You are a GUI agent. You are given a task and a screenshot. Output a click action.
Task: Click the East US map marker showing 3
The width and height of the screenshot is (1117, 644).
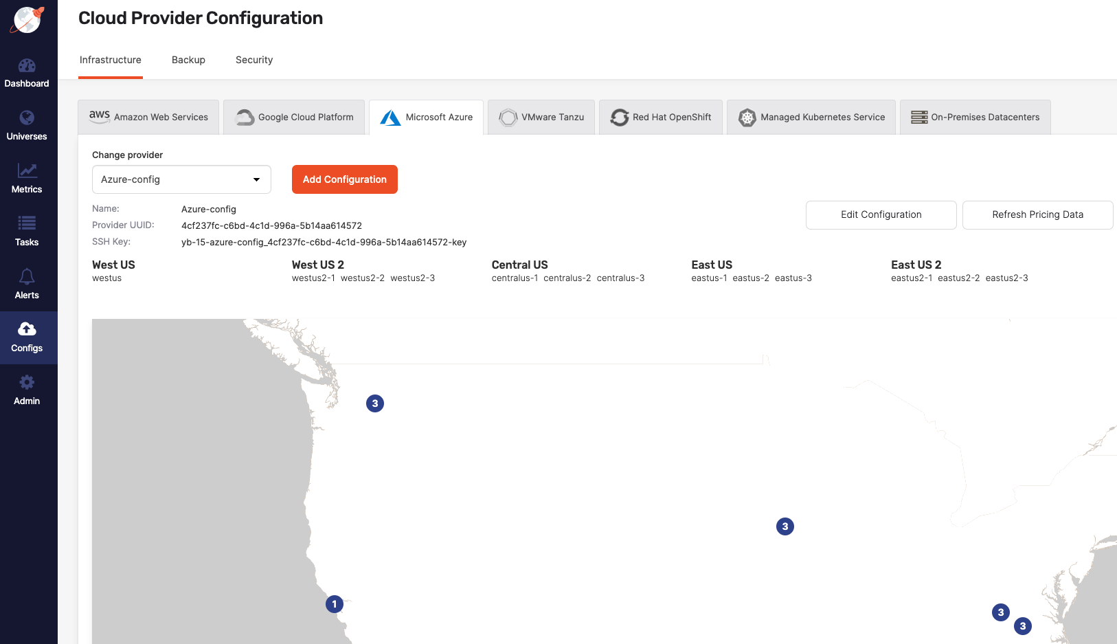(x=1000, y=612)
